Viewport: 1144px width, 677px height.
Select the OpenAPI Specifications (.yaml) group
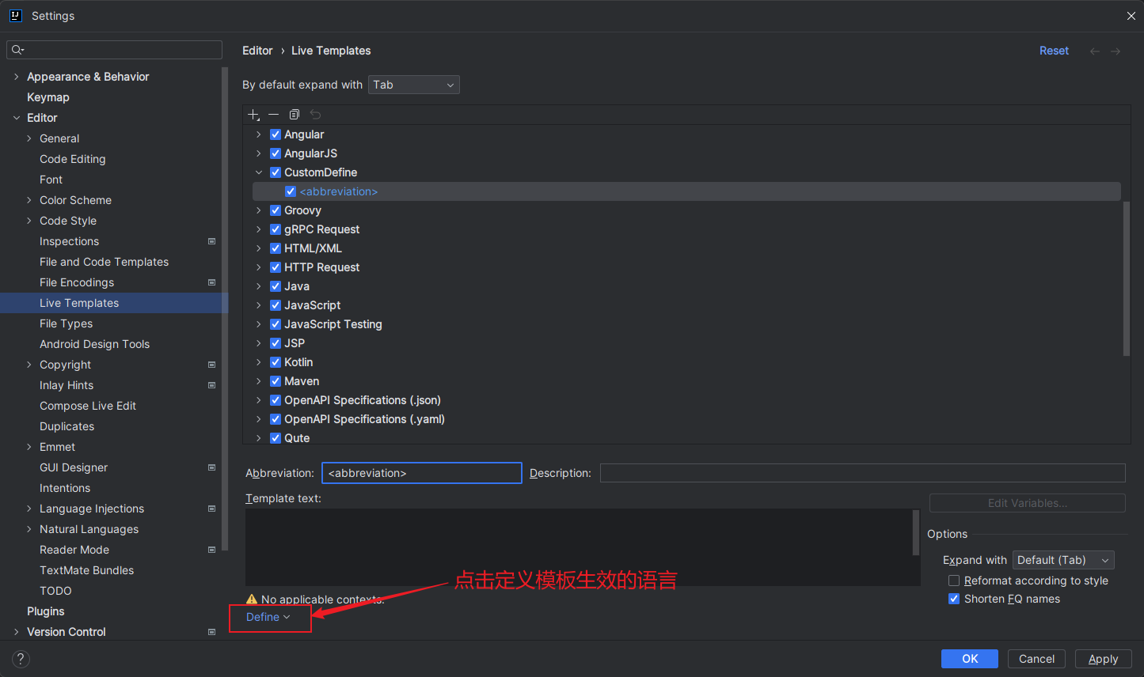click(x=364, y=419)
